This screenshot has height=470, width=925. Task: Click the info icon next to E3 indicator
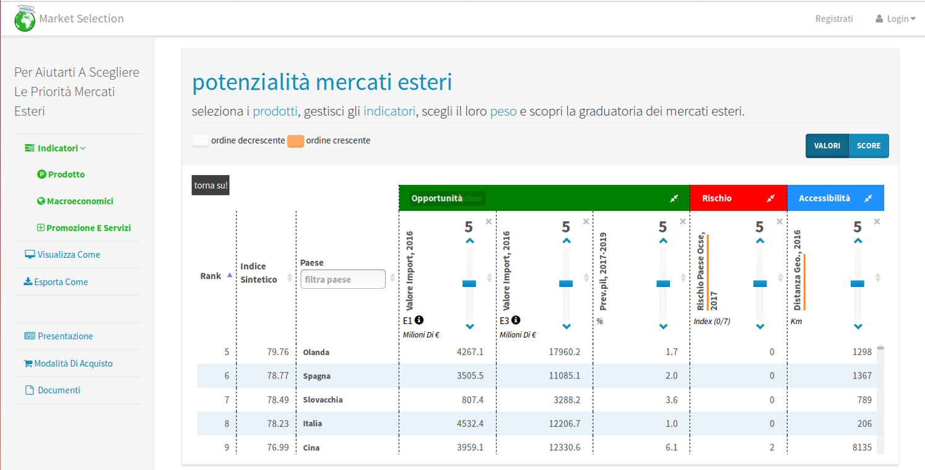point(516,320)
